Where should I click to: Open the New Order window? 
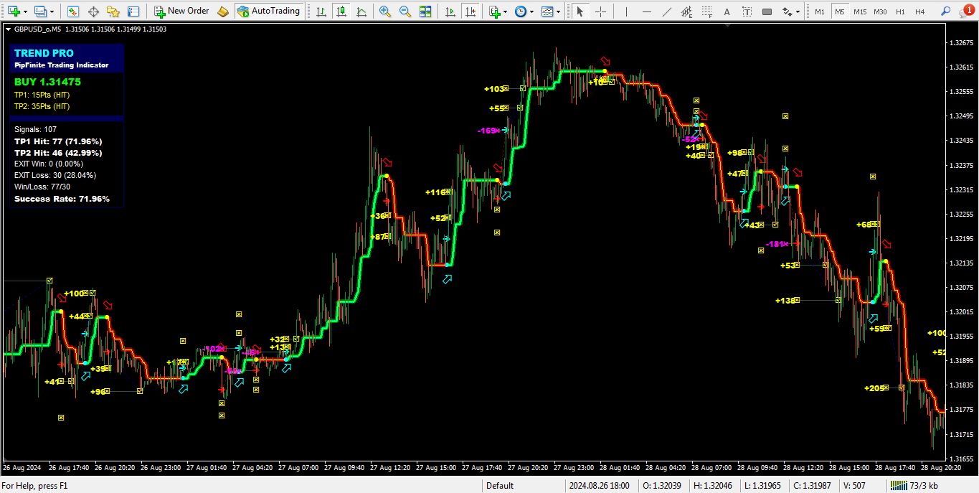tap(183, 11)
